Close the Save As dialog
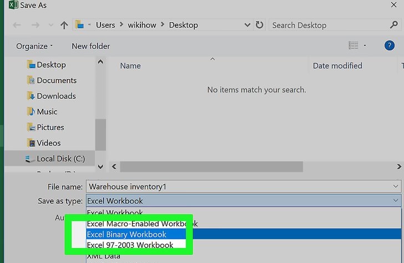This screenshot has height=263, width=404. pyautogui.click(x=393, y=5)
